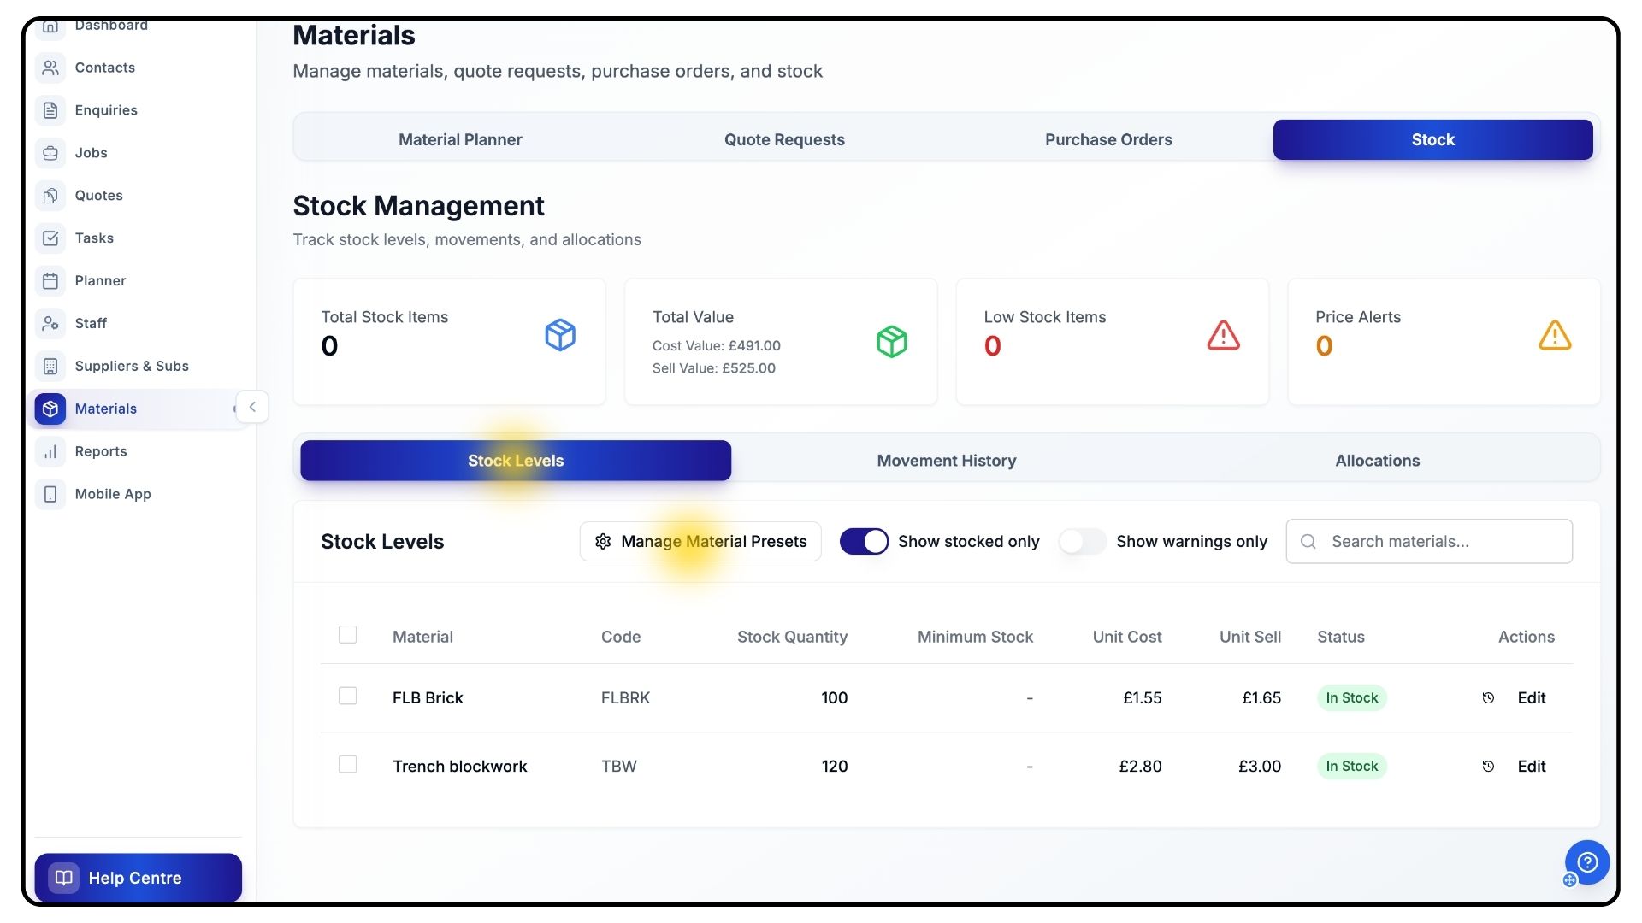The height and width of the screenshot is (923, 1642).
Task: Click Manage Material Presets button
Action: 700,542
